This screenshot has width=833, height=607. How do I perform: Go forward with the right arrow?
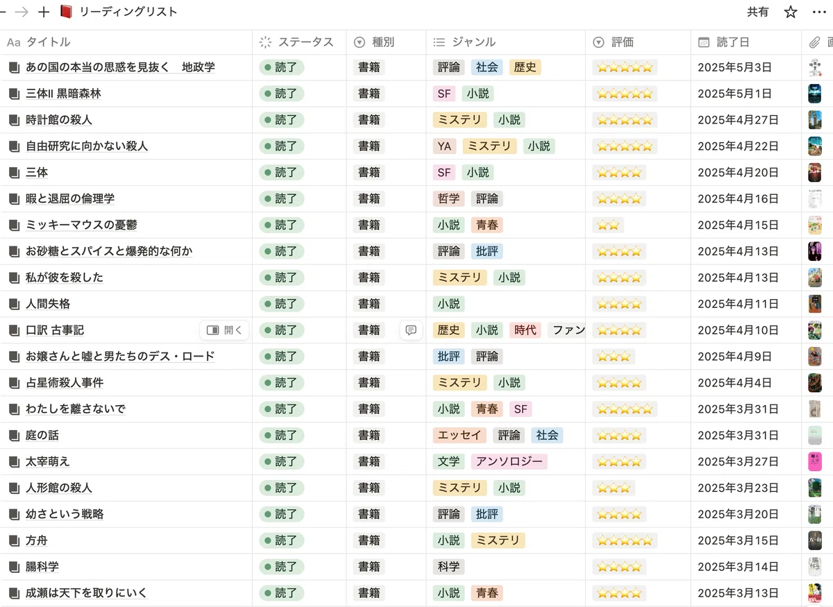point(22,12)
